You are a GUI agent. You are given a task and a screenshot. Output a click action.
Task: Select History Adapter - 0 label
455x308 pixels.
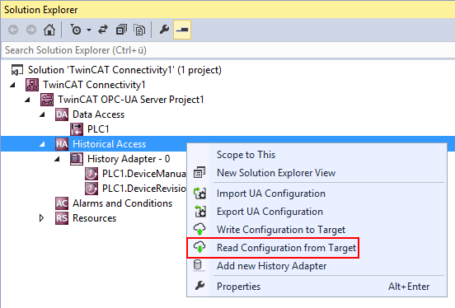click(129, 159)
